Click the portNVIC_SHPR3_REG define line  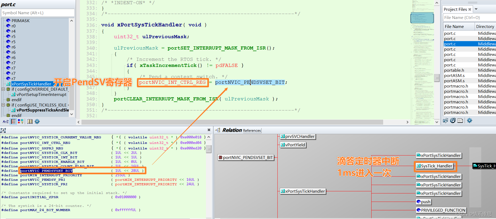pos(103,148)
